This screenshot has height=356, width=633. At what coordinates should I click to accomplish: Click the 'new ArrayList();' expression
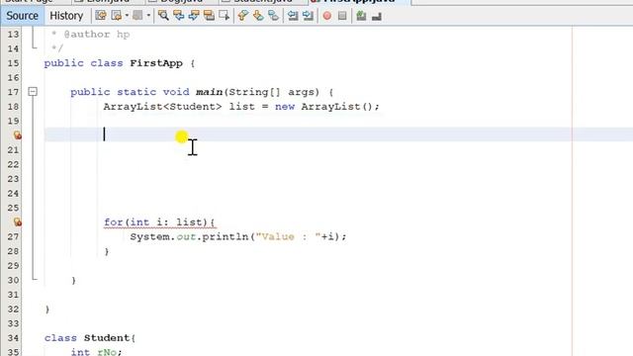pos(327,107)
